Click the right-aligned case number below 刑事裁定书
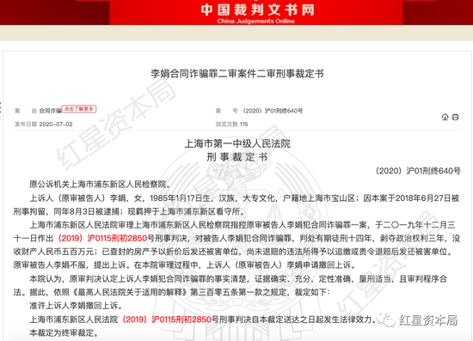This screenshot has width=473, height=341. (x=418, y=171)
